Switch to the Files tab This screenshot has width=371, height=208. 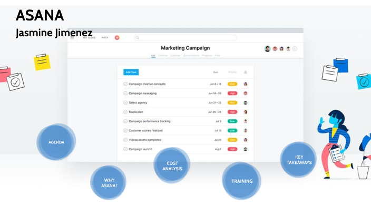[x=218, y=56]
